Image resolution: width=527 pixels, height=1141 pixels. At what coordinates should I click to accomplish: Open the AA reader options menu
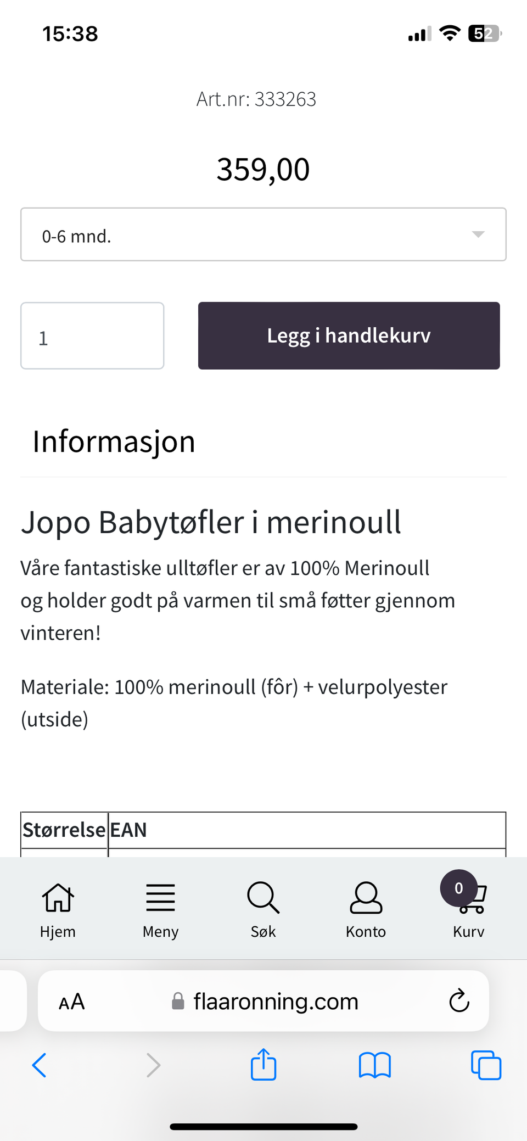pyautogui.click(x=72, y=1002)
